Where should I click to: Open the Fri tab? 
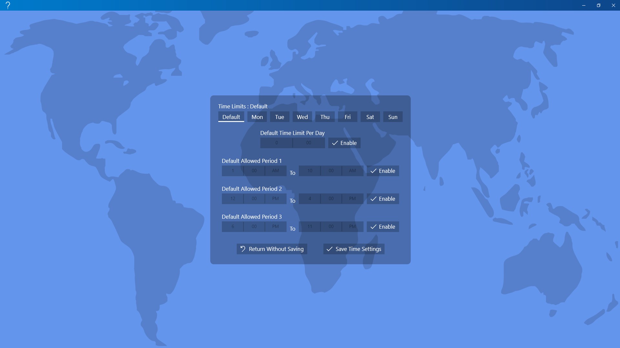[x=347, y=117]
